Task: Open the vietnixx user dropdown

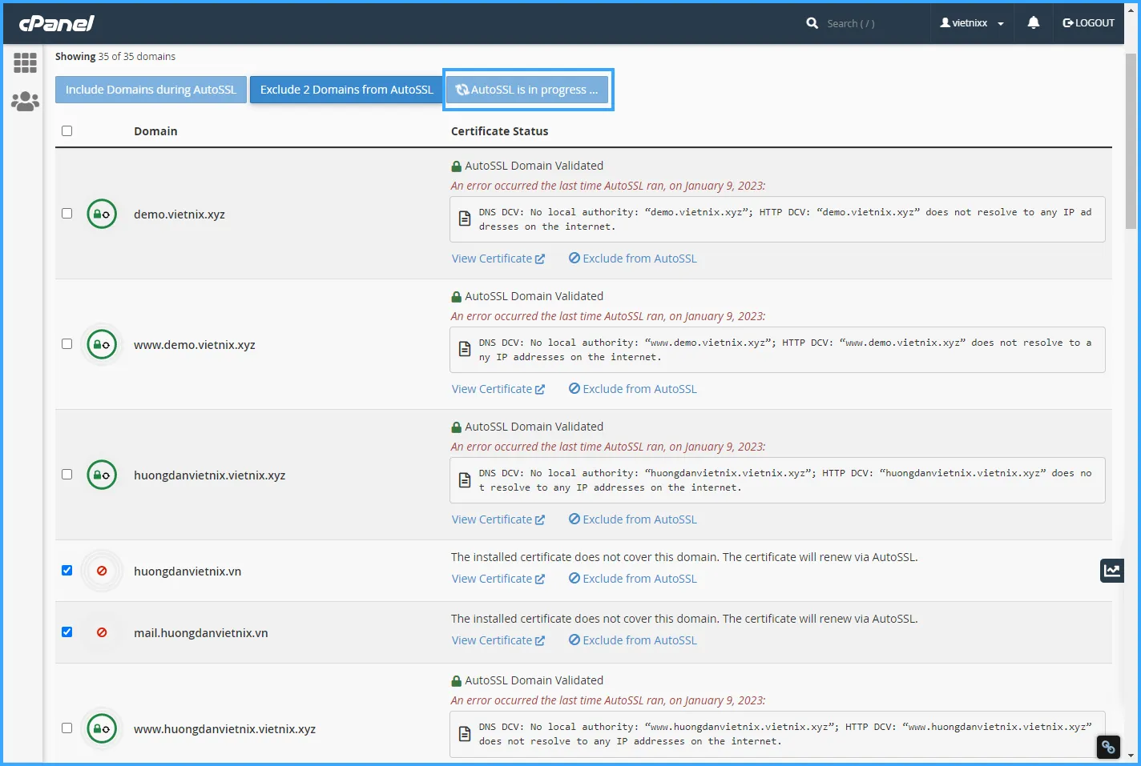Action: (971, 23)
